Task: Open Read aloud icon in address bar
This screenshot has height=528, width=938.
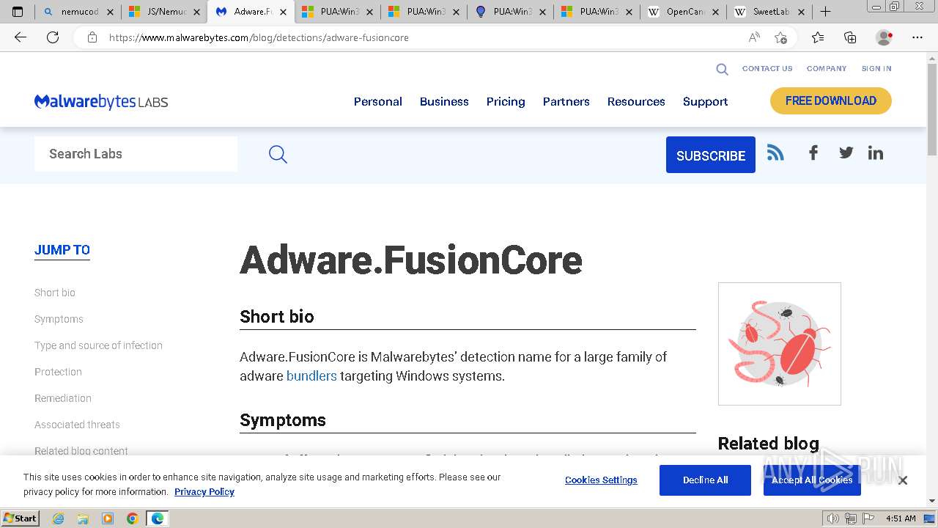Action: (x=754, y=37)
